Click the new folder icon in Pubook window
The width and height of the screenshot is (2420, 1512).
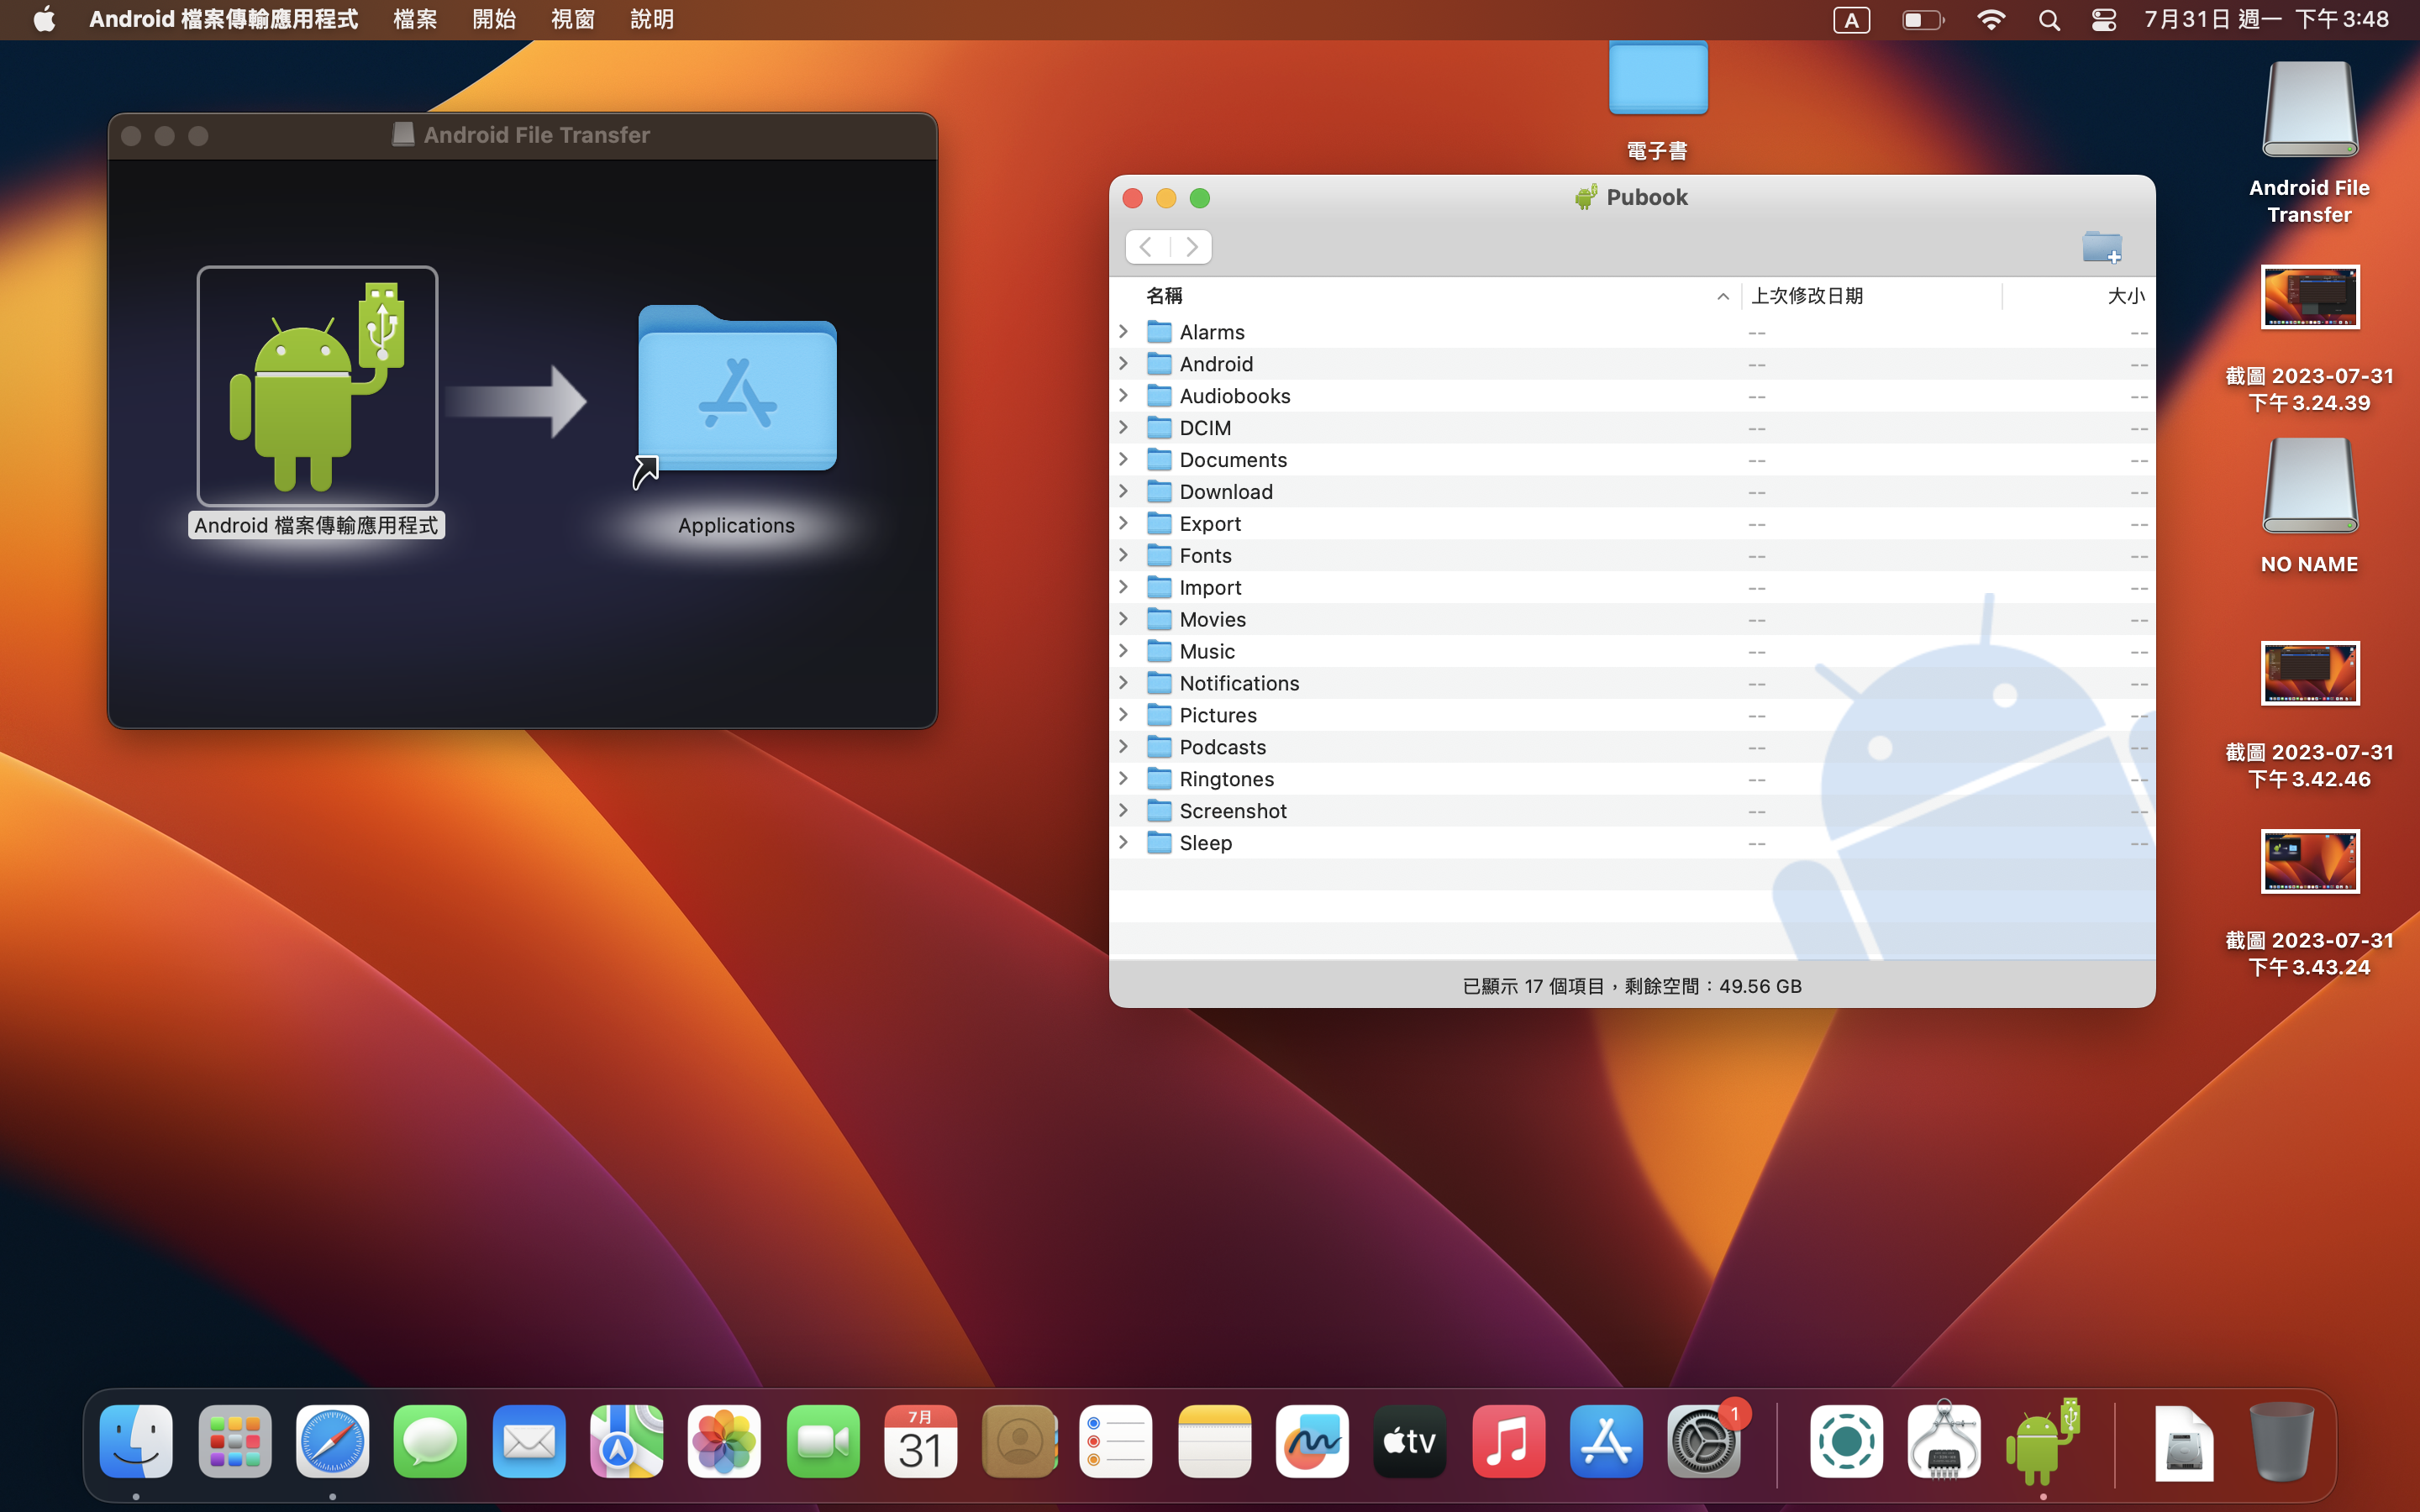click(2101, 247)
